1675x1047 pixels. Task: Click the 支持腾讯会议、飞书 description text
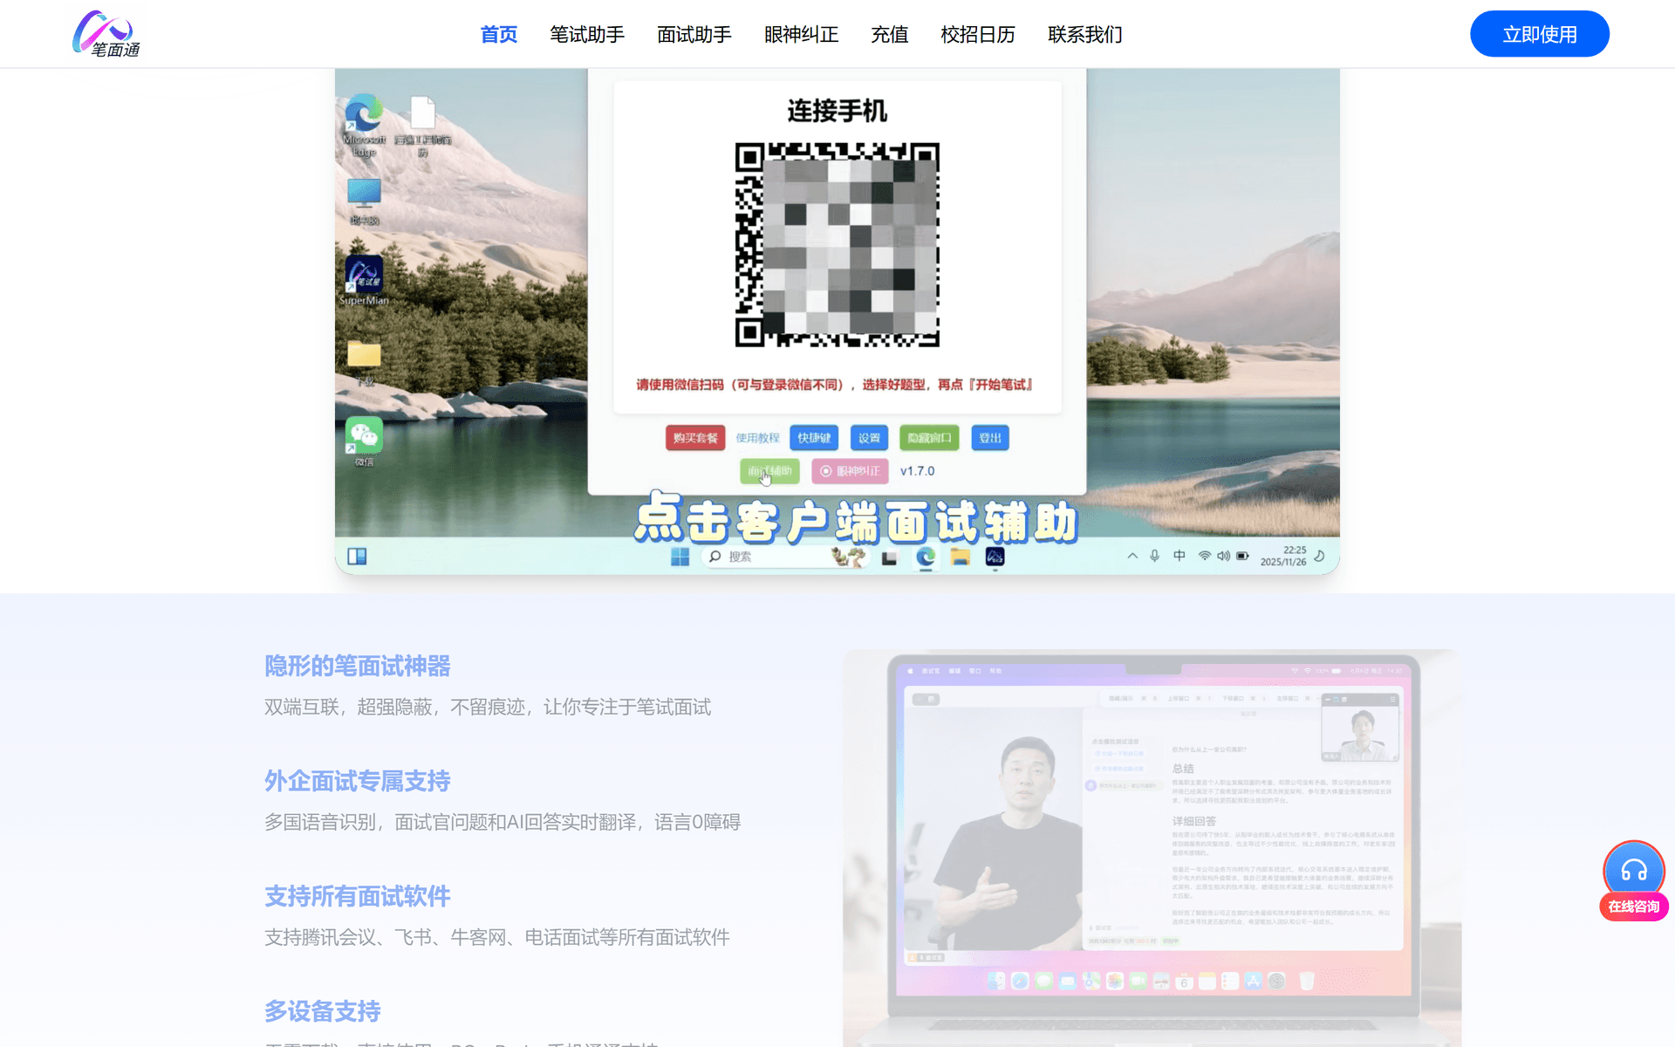tap(497, 937)
